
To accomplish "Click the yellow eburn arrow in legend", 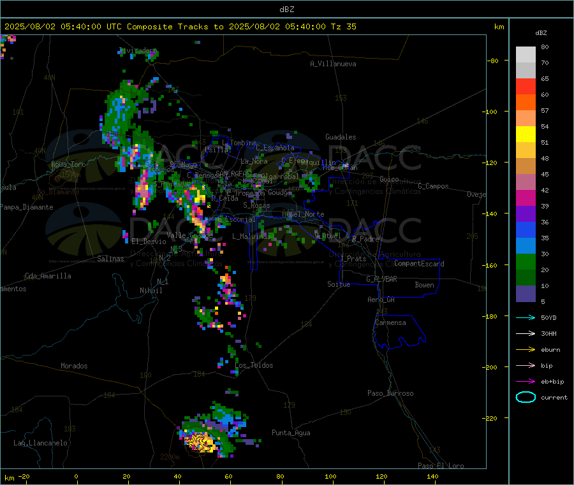I will [526, 349].
